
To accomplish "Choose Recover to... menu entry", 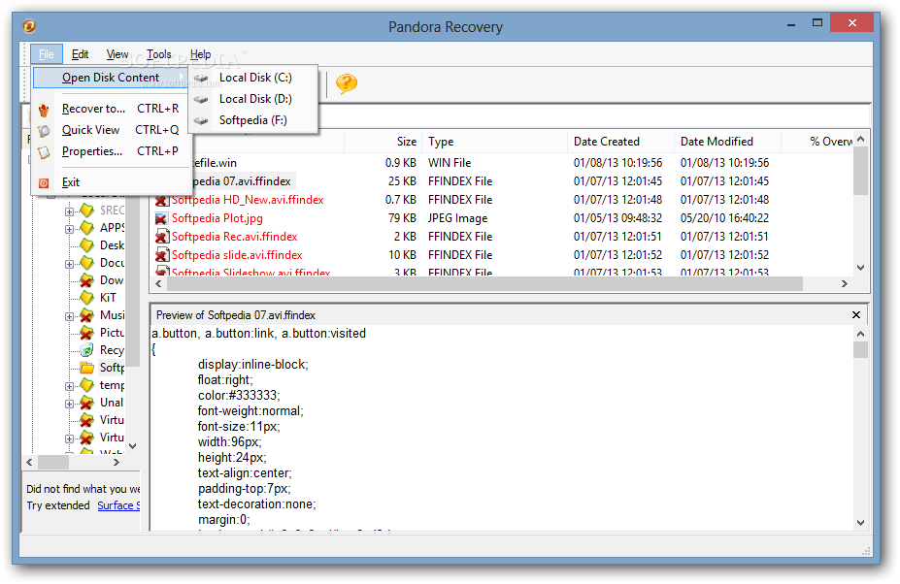I will coord(111,109).
